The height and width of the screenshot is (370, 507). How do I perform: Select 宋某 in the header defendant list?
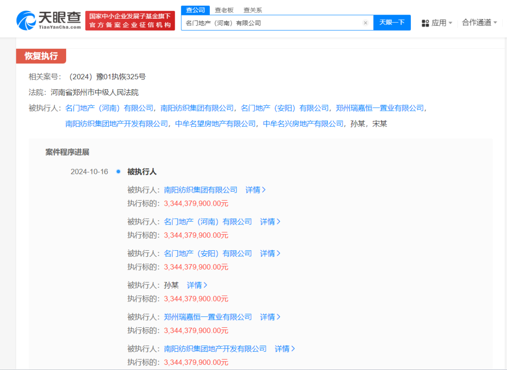tap(380, 123)
